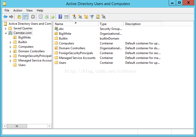Open Properties toolbar icon
Screen dimensions: 196x137
tap(41, 17)
